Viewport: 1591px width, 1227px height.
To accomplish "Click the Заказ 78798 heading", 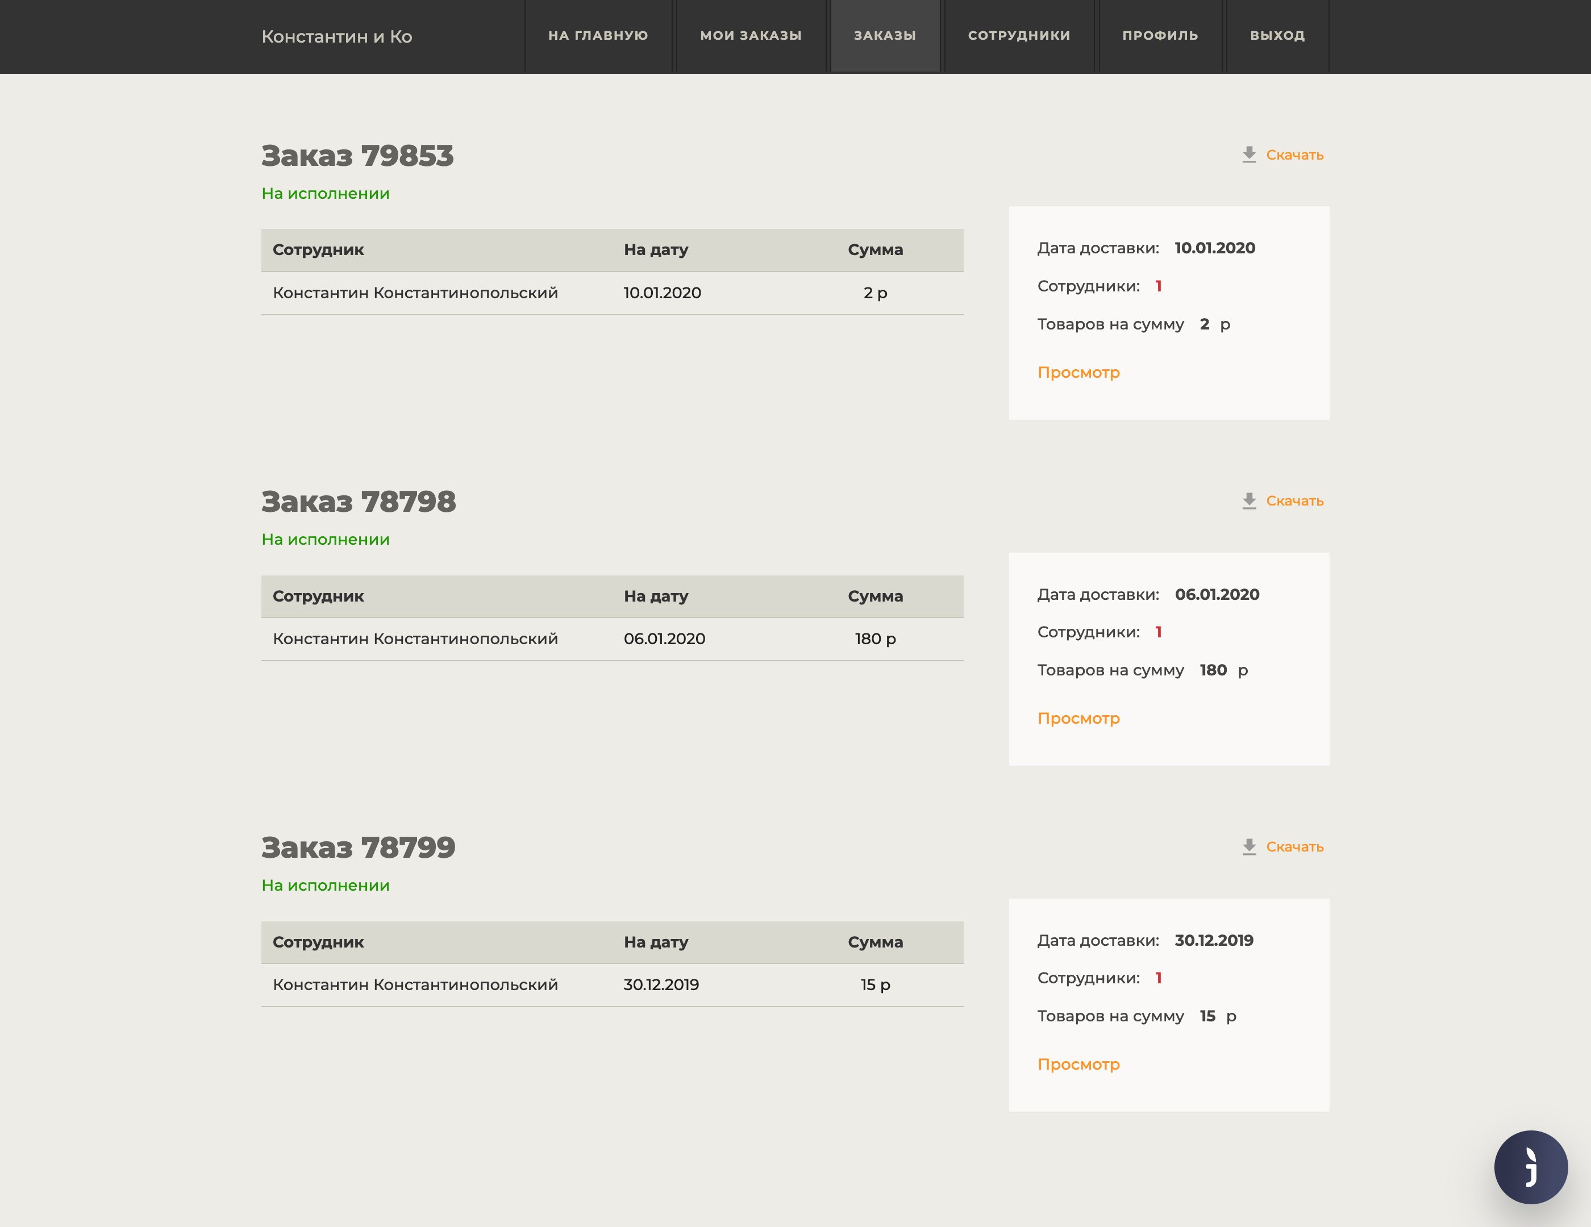I will tap(359, 502).
